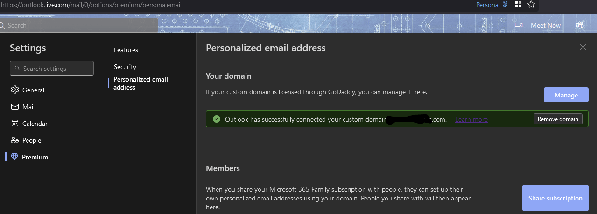Image resolution: width=597 pixels, height=214 pixels.
Task: Click the Personal container fingerprint icon
Action: point(505,5)
